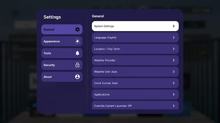Switch to the Security settings category
The image size is (220, 123).
[x=62, y=65]
